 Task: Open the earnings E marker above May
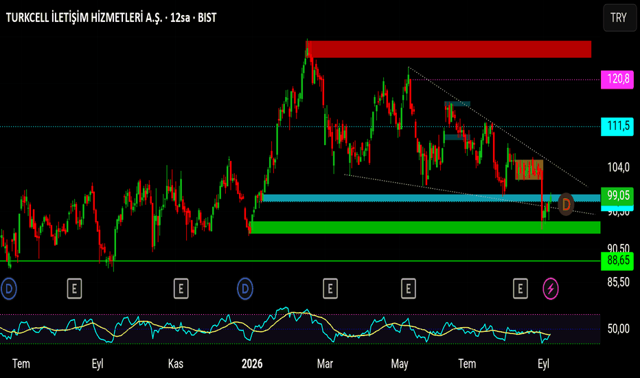(408, 289)
